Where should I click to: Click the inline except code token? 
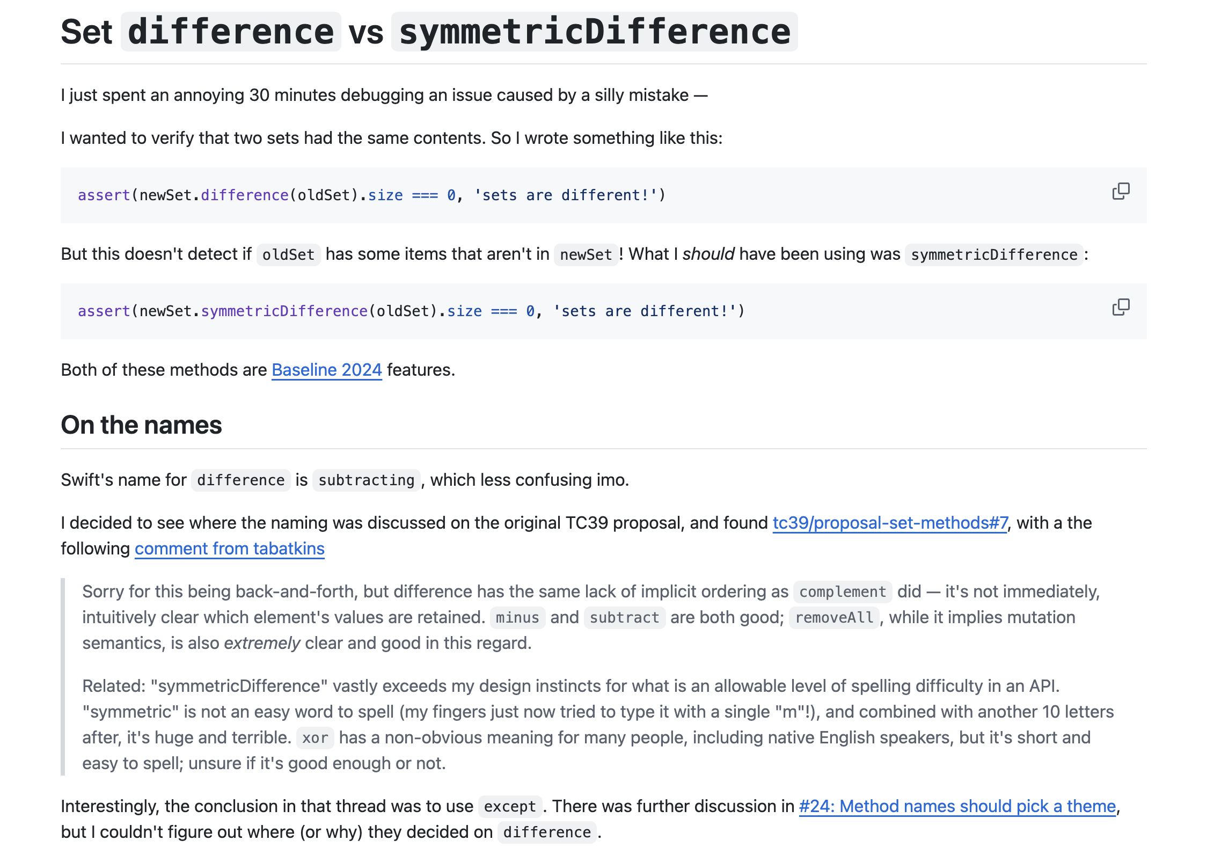coord(509,807)
